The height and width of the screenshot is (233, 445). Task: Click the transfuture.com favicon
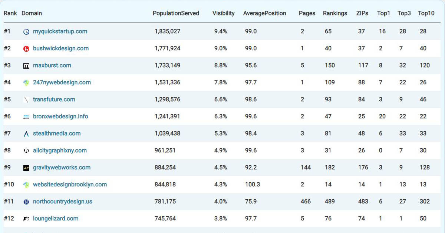point(26,99)
